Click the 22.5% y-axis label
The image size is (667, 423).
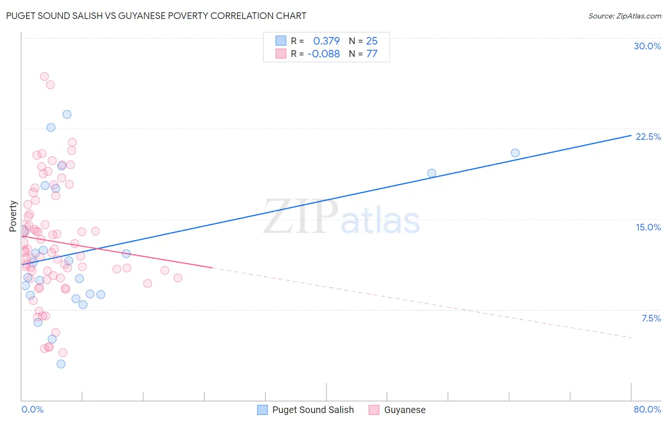coord(648,137)
